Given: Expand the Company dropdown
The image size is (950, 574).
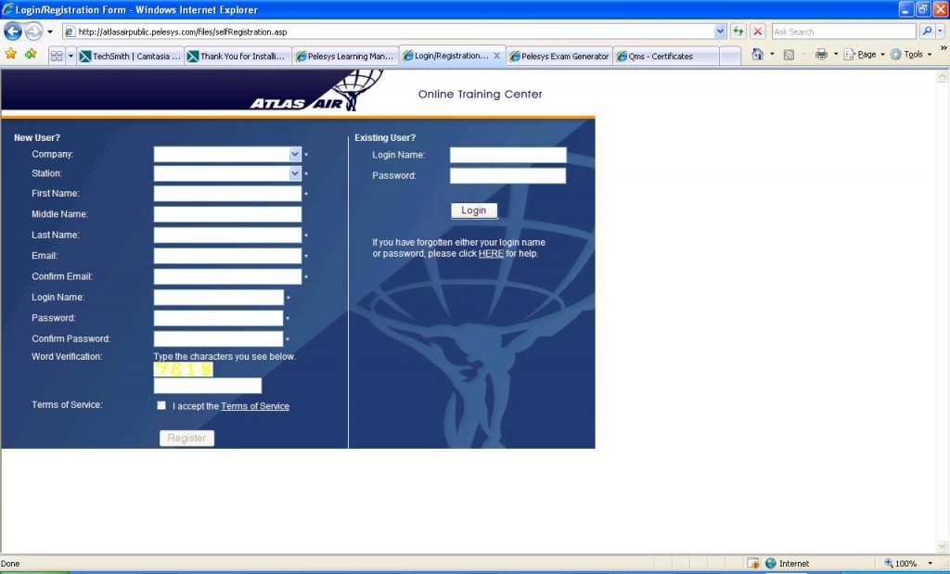Looking at the screenshot, I should [x=295, y=155].
